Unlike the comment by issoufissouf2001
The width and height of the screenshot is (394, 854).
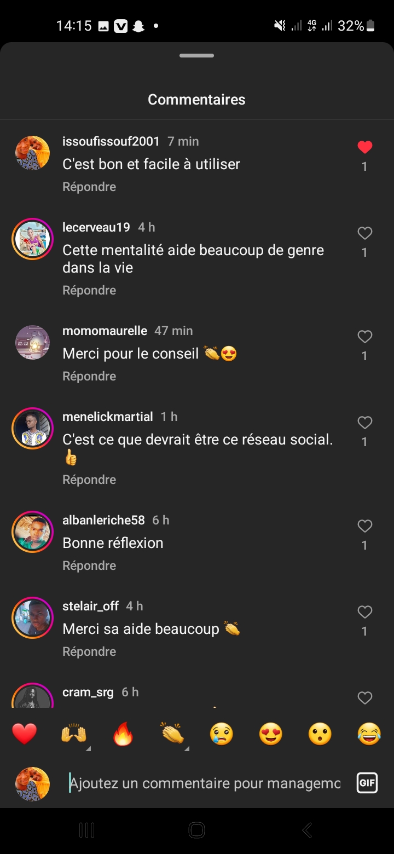point(364,147)
